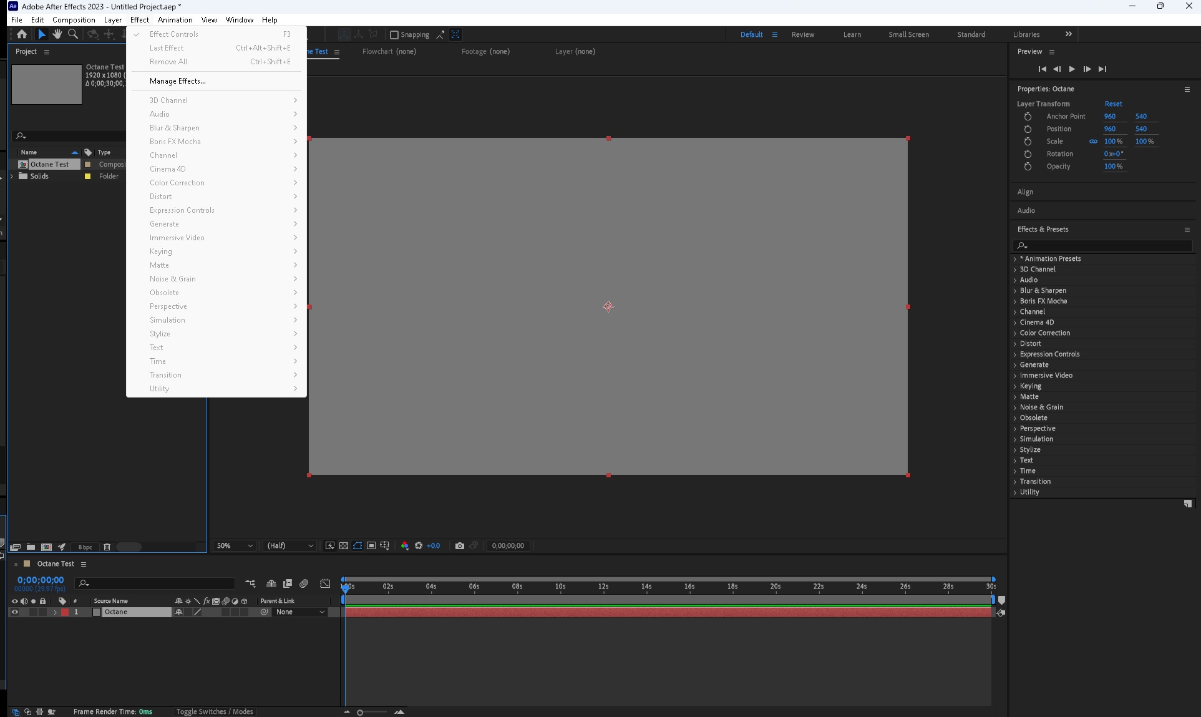The width and height of the screenshot is (1201, 717).
Task: Jump to last frame in Preview panel
Action: tap(1102, 69)
